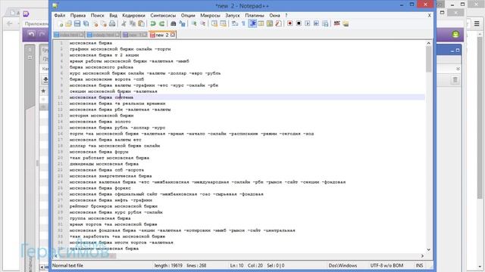Toggle the highlighted indent guide button

pyautogui.click(x=252, y=23)
